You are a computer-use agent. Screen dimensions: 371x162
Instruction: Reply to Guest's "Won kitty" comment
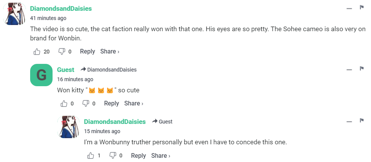[x=111, y=104]
